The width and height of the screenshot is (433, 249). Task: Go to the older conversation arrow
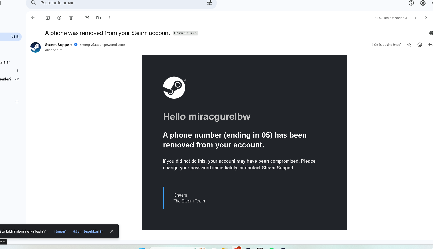[426, 18]
